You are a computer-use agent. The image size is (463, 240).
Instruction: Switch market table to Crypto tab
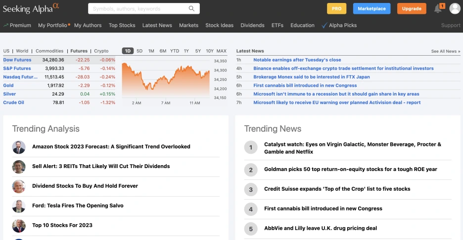pyautogui.click(x=101, y=51)
